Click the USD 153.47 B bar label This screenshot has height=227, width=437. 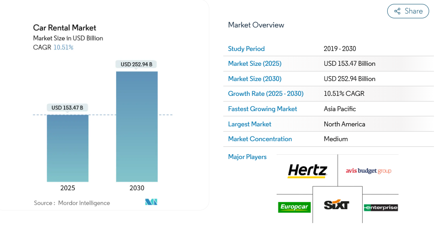pos(67,108)
